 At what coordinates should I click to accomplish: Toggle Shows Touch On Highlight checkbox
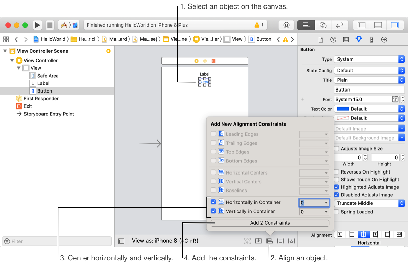coord(337,180)
